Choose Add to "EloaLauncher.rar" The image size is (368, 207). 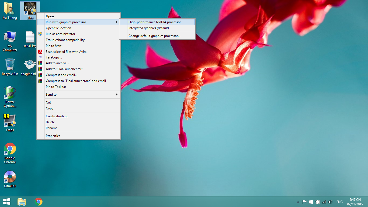(78, 69)
